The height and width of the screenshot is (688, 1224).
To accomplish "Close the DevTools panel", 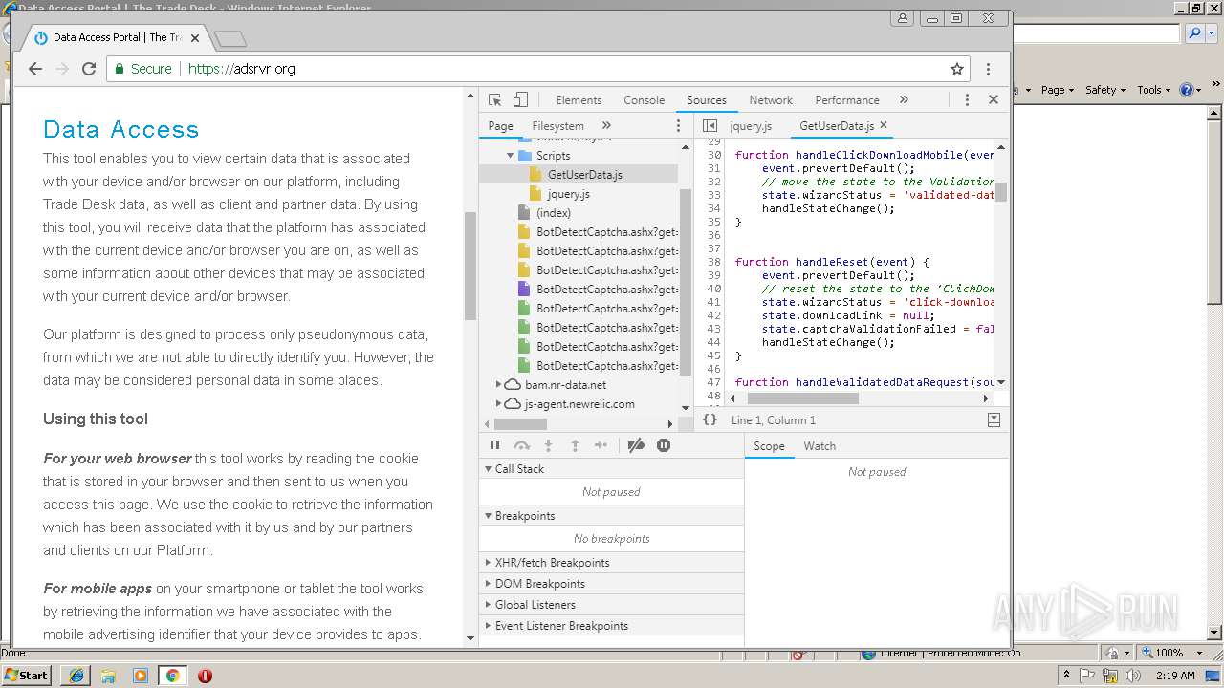I will (994, 99).
